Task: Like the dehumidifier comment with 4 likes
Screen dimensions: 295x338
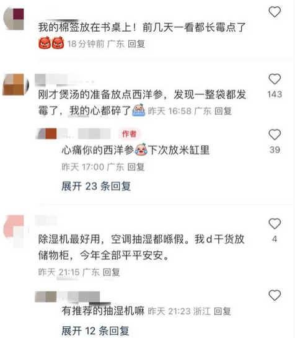Action: click(x=275, y=223)
